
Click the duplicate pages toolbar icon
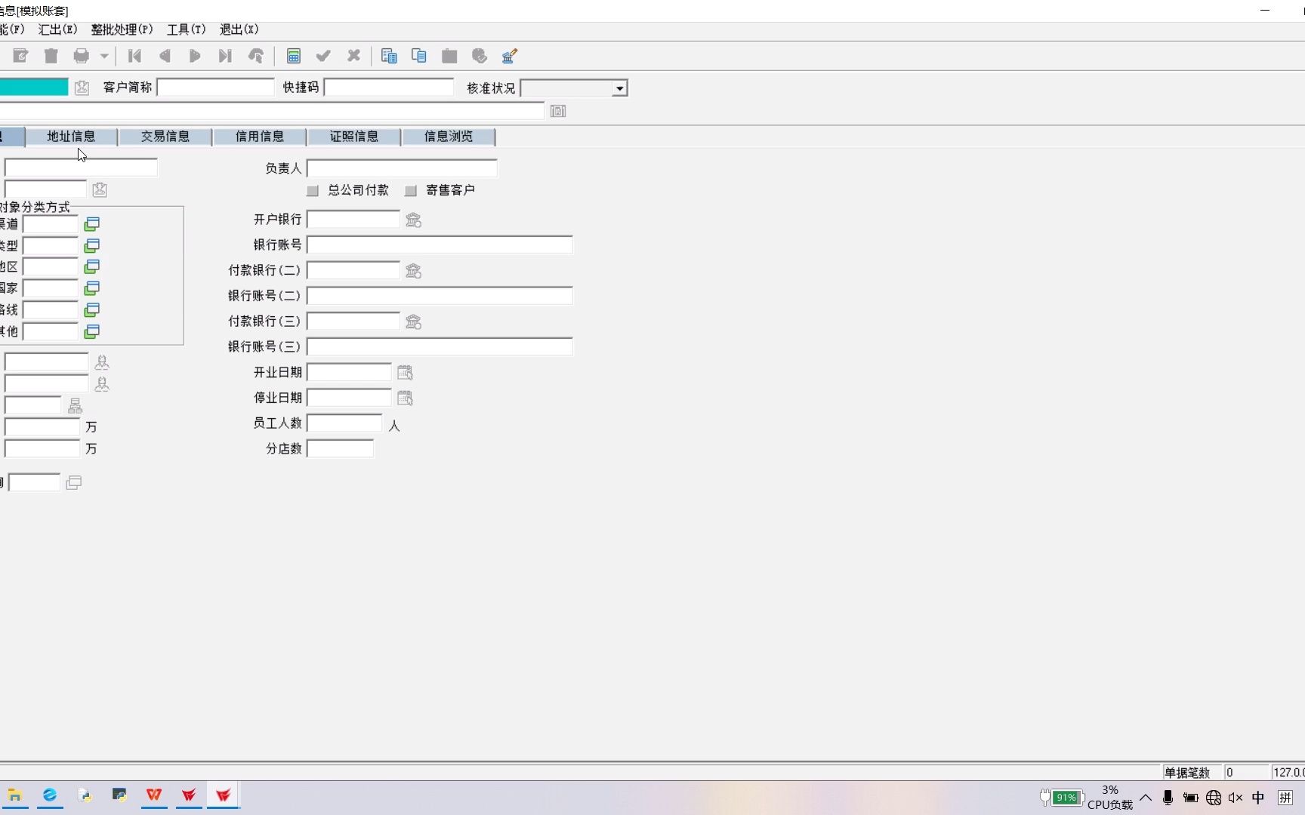click(419, 56)
